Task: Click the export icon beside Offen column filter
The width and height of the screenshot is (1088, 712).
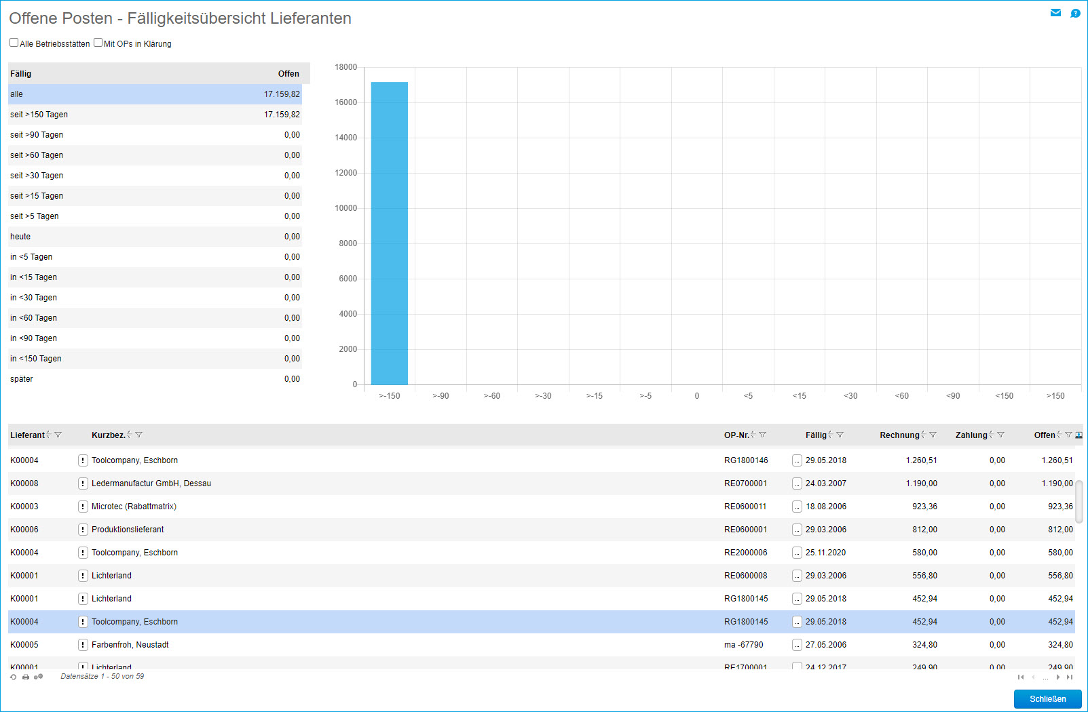Action: click(1079, 435)
